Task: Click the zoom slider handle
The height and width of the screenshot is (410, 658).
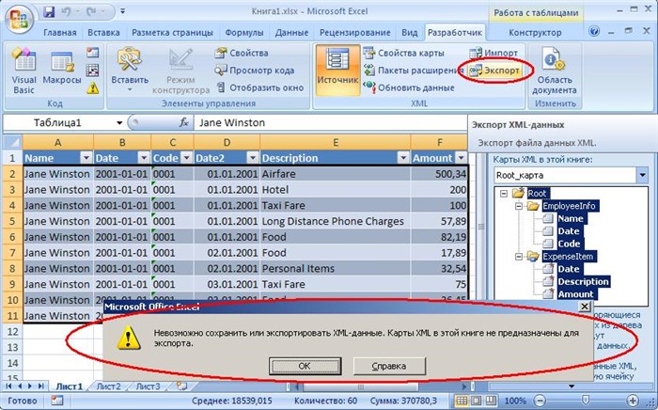Action: coord(586,401)
